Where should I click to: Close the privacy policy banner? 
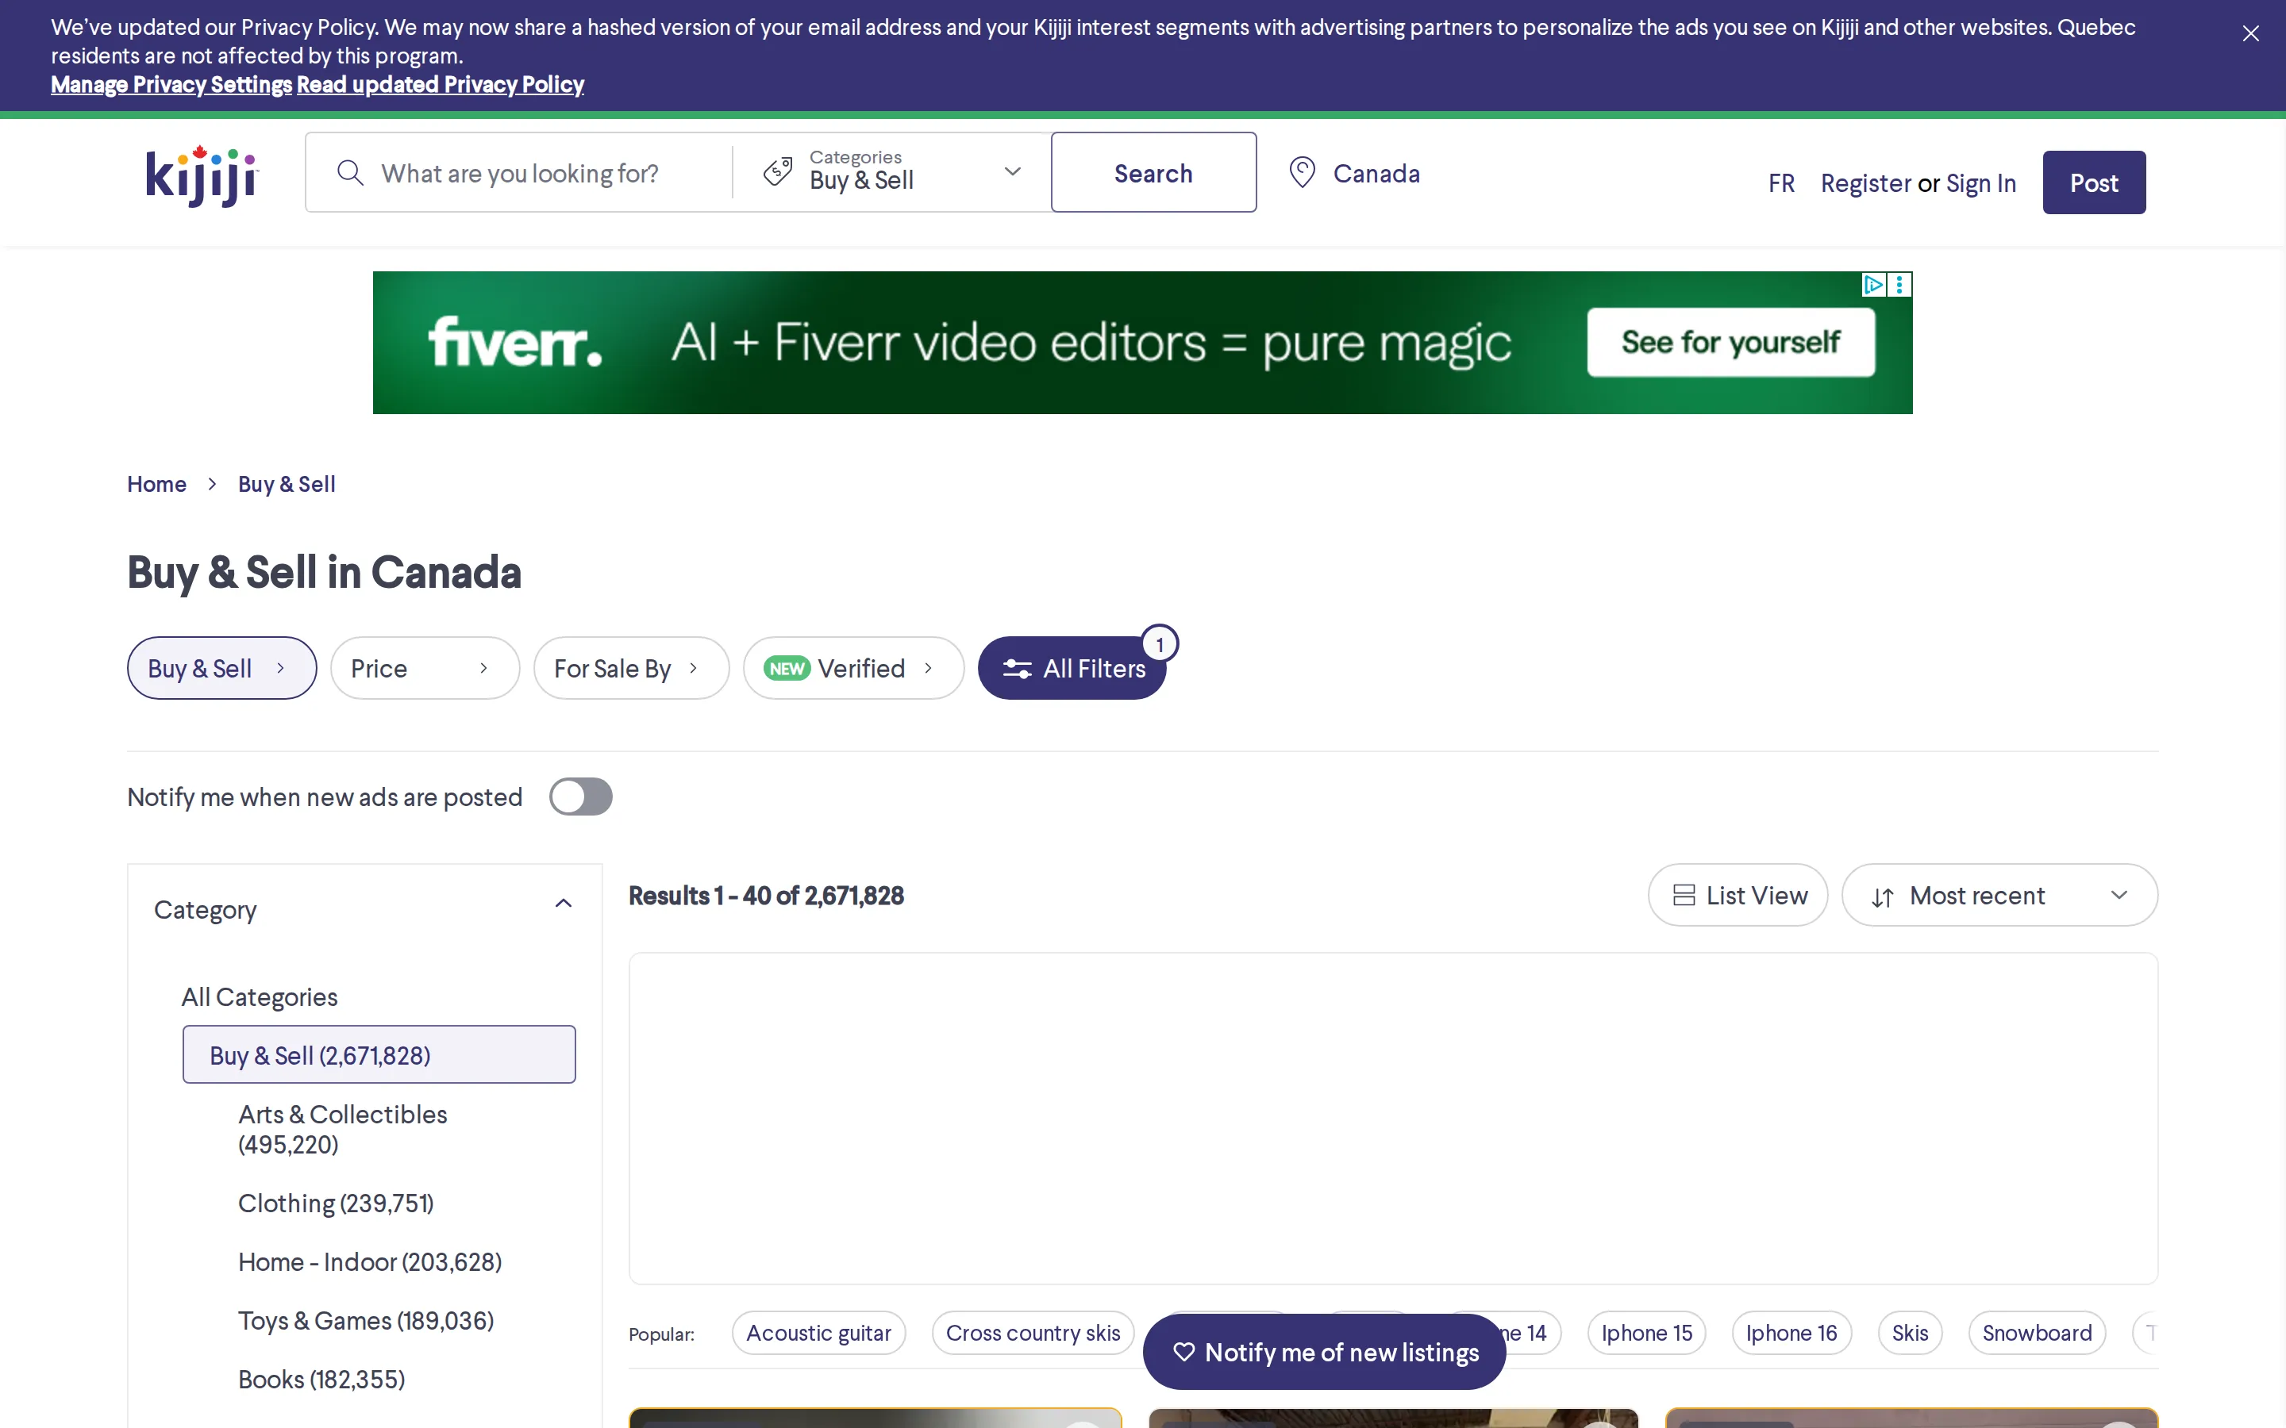click(2250, 34)
